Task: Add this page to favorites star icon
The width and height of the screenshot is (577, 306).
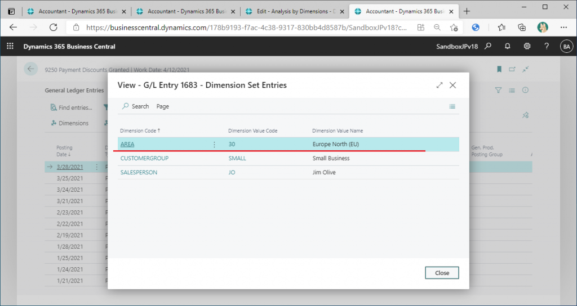Action: pos(454,28)
